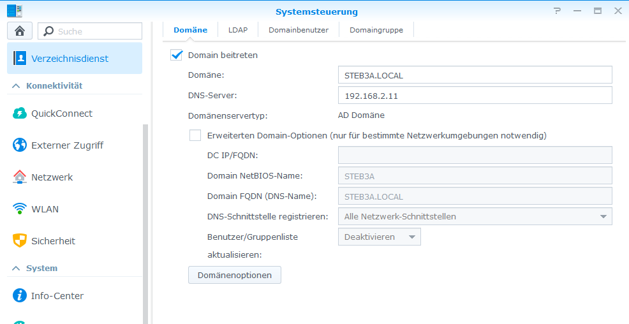The height and width of the screenshot is (324, 629).
Task: Click the Netzwerk house icon
Action: pos(20,177)
